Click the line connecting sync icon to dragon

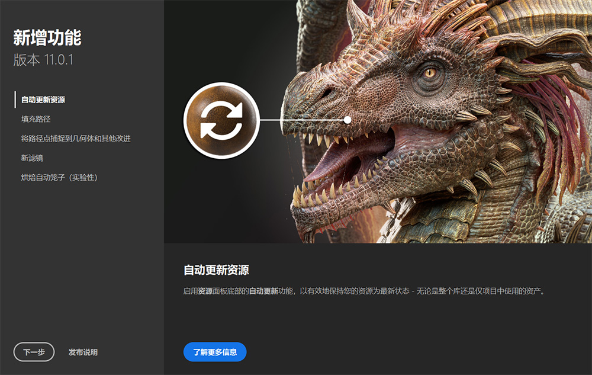(302, 120)
